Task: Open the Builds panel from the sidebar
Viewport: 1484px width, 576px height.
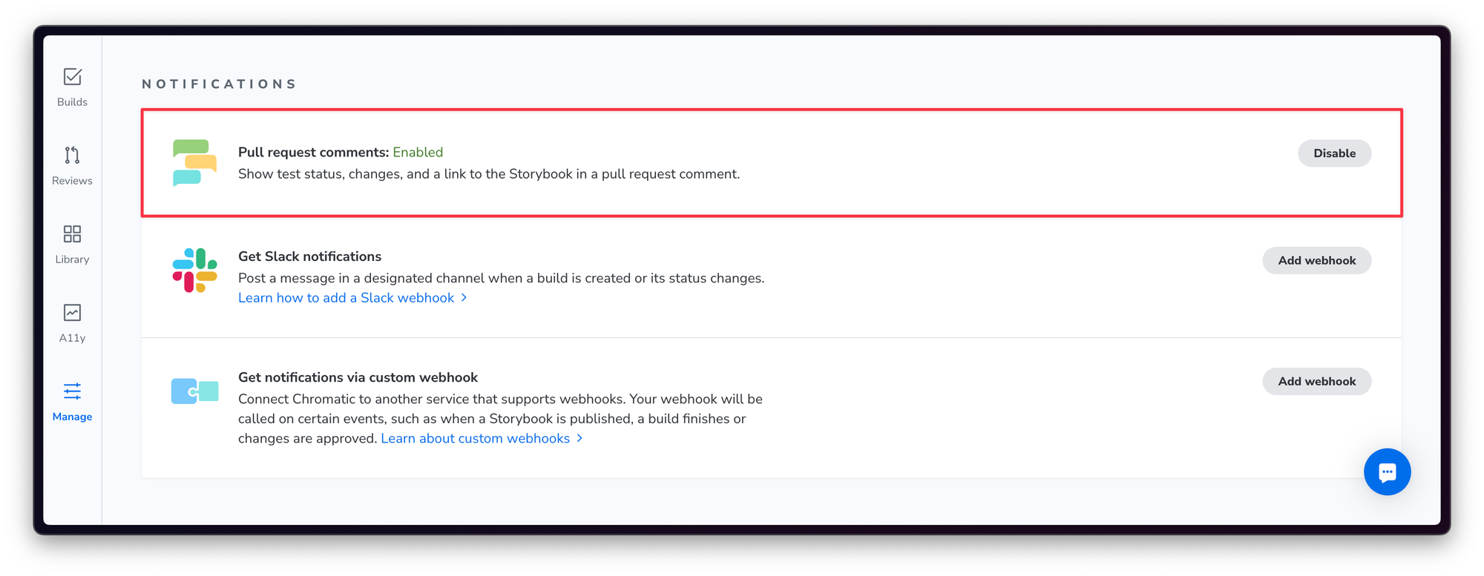Action: pyautogui.click(x=71, y=85)
